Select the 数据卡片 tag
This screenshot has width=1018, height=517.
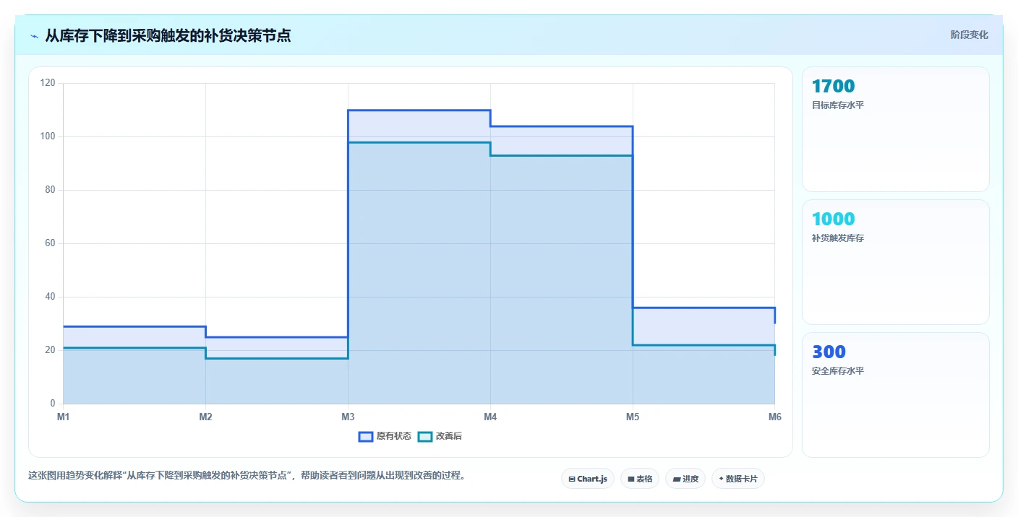point(738,479)
